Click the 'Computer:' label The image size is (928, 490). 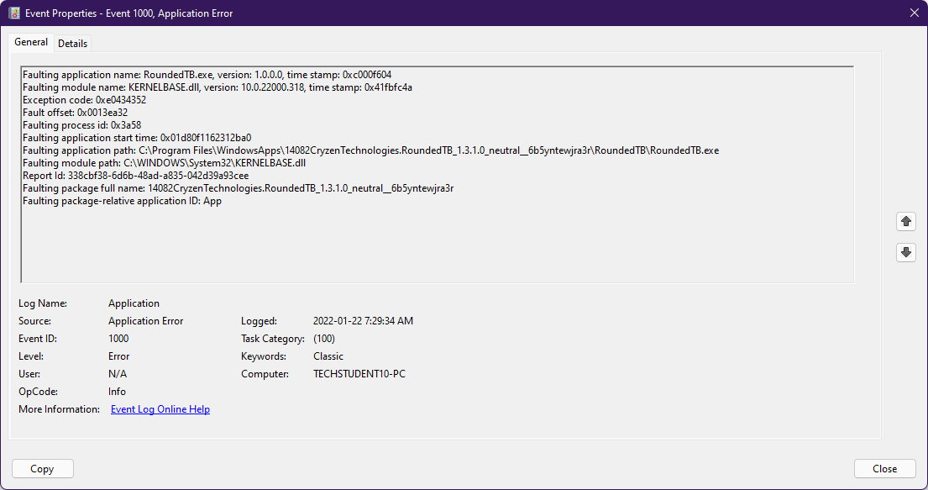265,375
